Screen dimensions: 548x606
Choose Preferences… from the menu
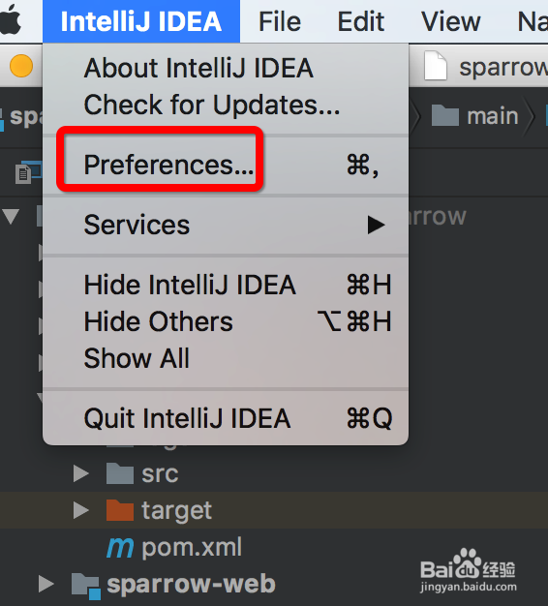226,165
